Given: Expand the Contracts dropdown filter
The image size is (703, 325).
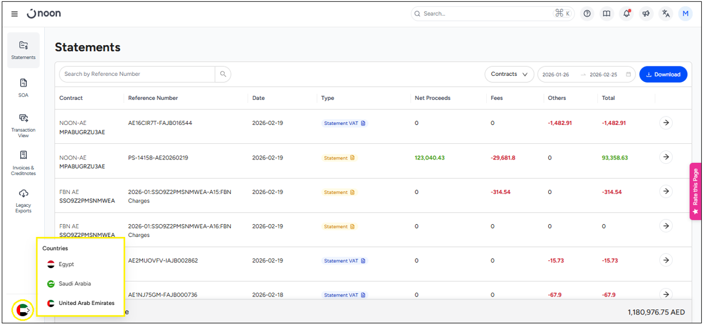Looking at the screenshot, I should click(509, 74).
